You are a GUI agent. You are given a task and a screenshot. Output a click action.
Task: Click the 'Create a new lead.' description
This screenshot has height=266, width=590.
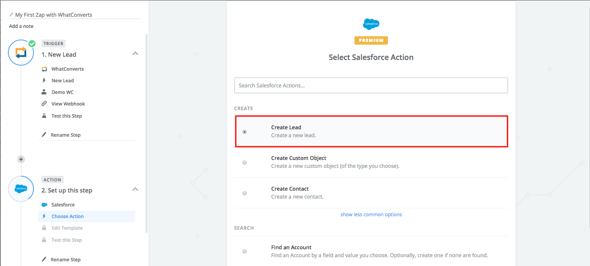(294, 135)
